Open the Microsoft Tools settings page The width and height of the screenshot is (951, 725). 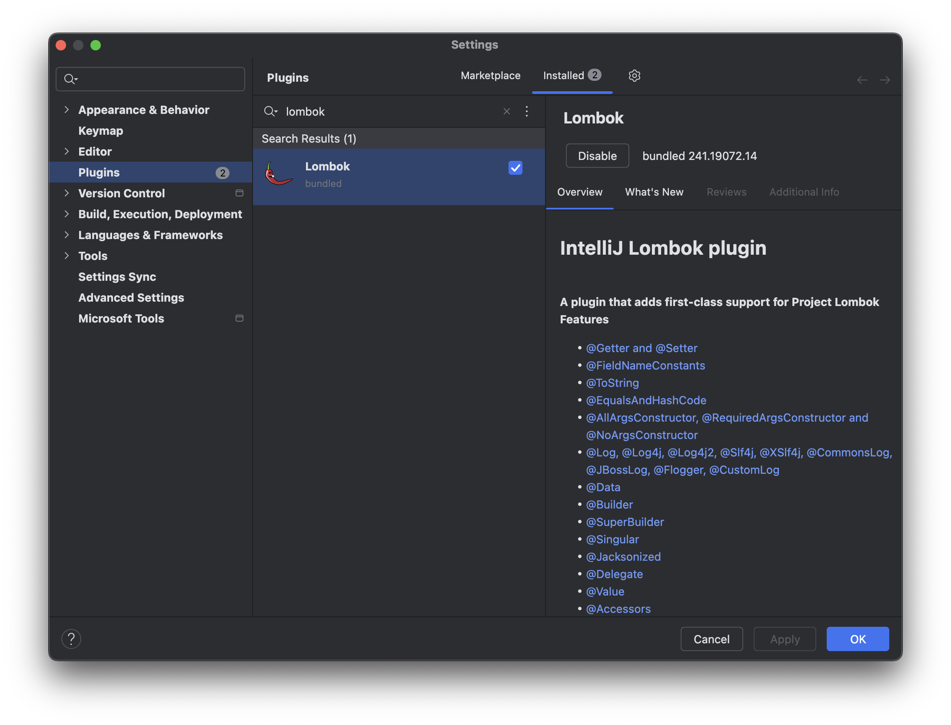coord(121,319)
